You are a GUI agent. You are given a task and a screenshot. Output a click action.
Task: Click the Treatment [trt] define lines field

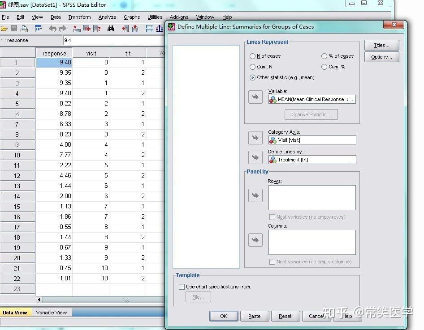coord(312,160)
